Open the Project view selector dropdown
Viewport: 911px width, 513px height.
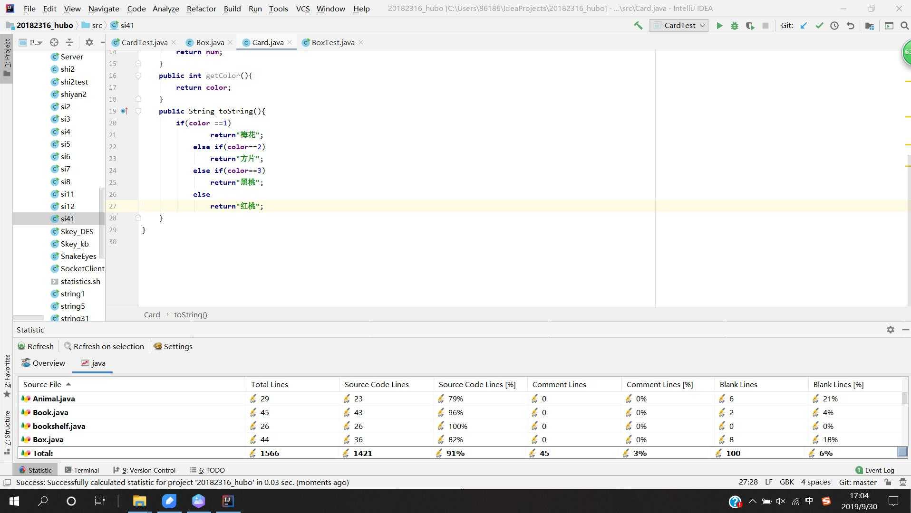click(x=31, y=42)
